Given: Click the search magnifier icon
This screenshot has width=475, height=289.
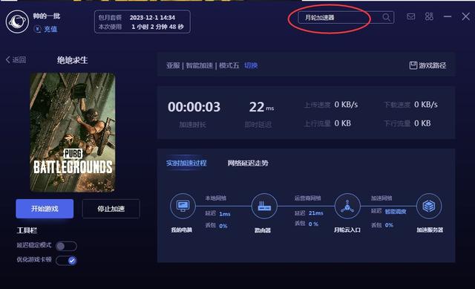Looking at the screenshot, I should [386, 17].
